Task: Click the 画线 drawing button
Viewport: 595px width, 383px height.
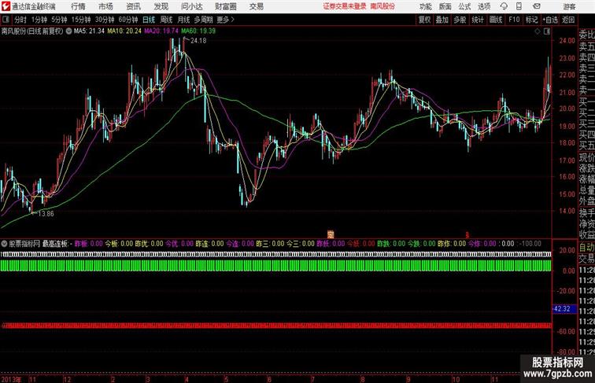Action: pos(496,20)
